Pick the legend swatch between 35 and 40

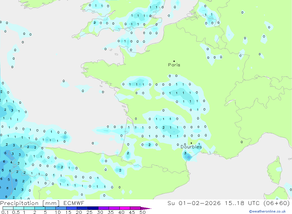click(x=114, y=208)
